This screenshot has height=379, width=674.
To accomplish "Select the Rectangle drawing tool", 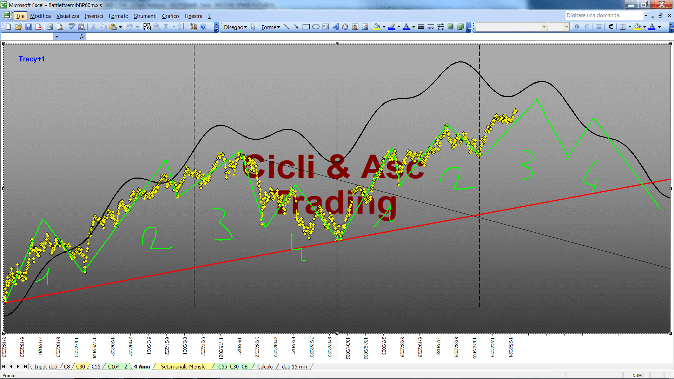I will 306,27.
